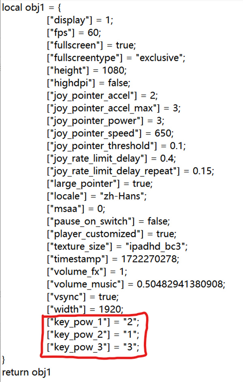Viewport: 243px width, 382px height.
Task: Place cursor on the "display" setting line
Action: [80, 20]
